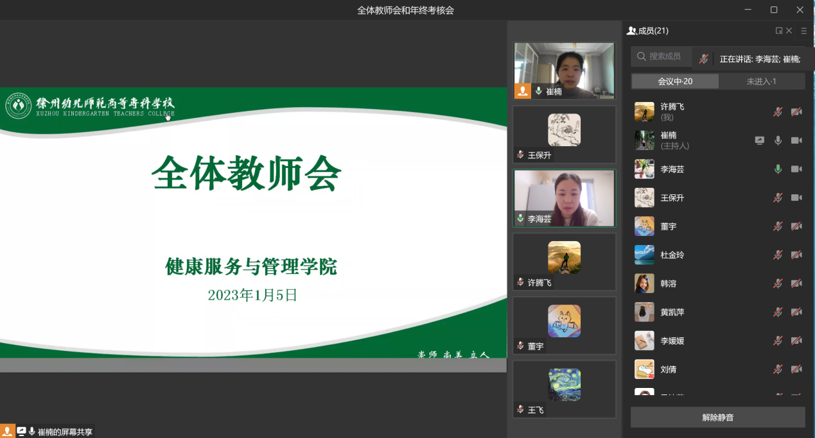Click muted mic icon in speaking indicator
Image resolution: width=815 pixels, height=438 pixels.
point(703,59)
